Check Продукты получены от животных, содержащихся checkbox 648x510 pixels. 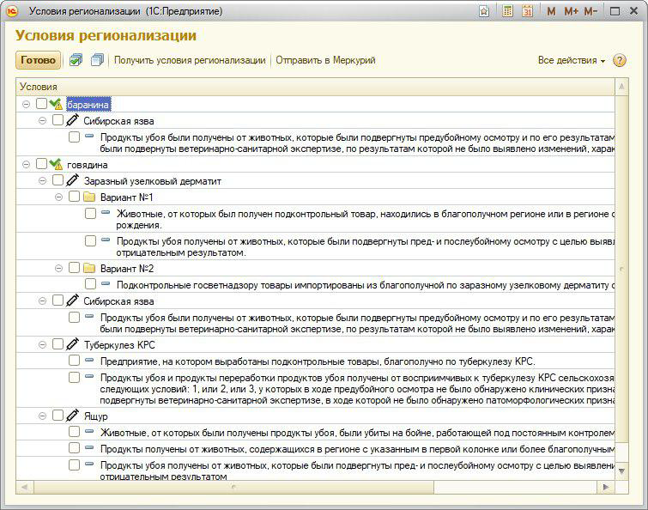coord(74,447)
